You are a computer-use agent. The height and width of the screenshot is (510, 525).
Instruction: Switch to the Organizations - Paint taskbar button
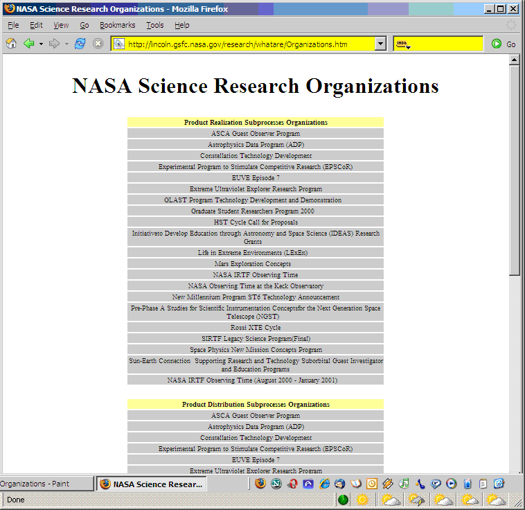(46, 484)
